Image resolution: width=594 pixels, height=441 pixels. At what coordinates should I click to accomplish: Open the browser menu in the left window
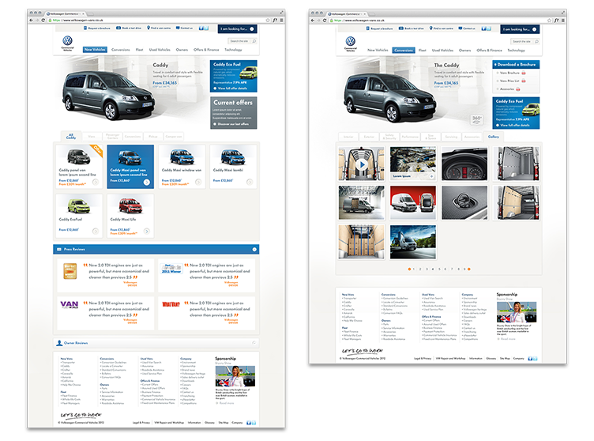click(x=281, y=20)
